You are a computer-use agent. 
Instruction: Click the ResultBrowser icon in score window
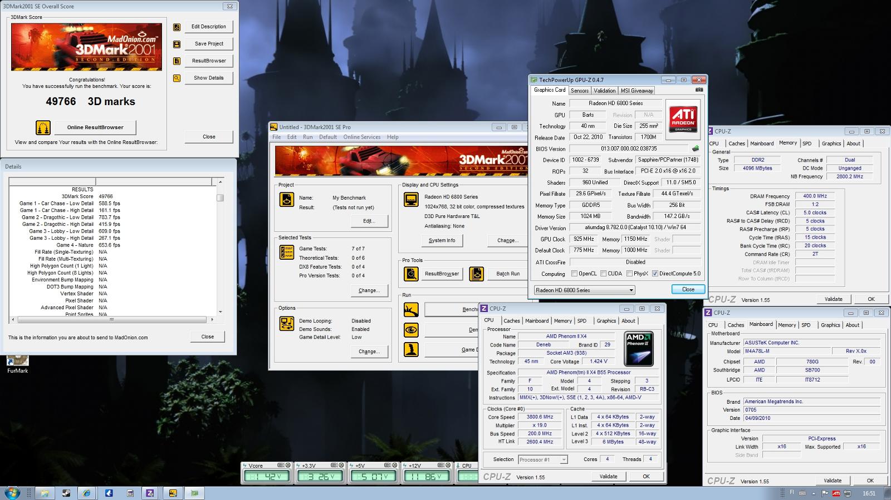point(177,61)
